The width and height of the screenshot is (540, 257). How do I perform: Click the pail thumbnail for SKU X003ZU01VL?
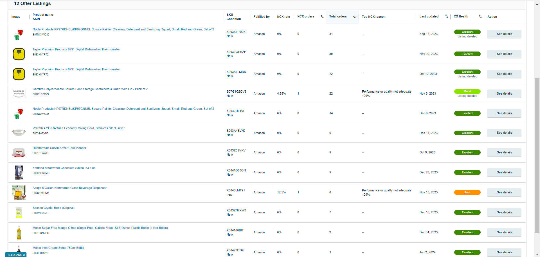19,113
